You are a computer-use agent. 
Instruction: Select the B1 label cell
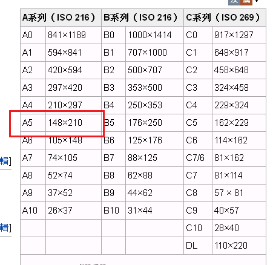[x=114, y=53]
